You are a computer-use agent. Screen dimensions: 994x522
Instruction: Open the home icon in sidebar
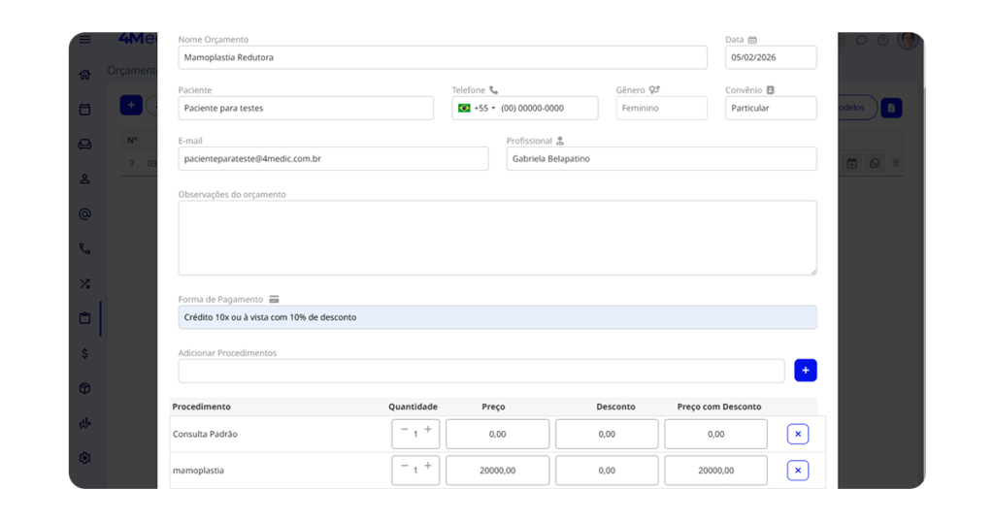tap(84, 75)
